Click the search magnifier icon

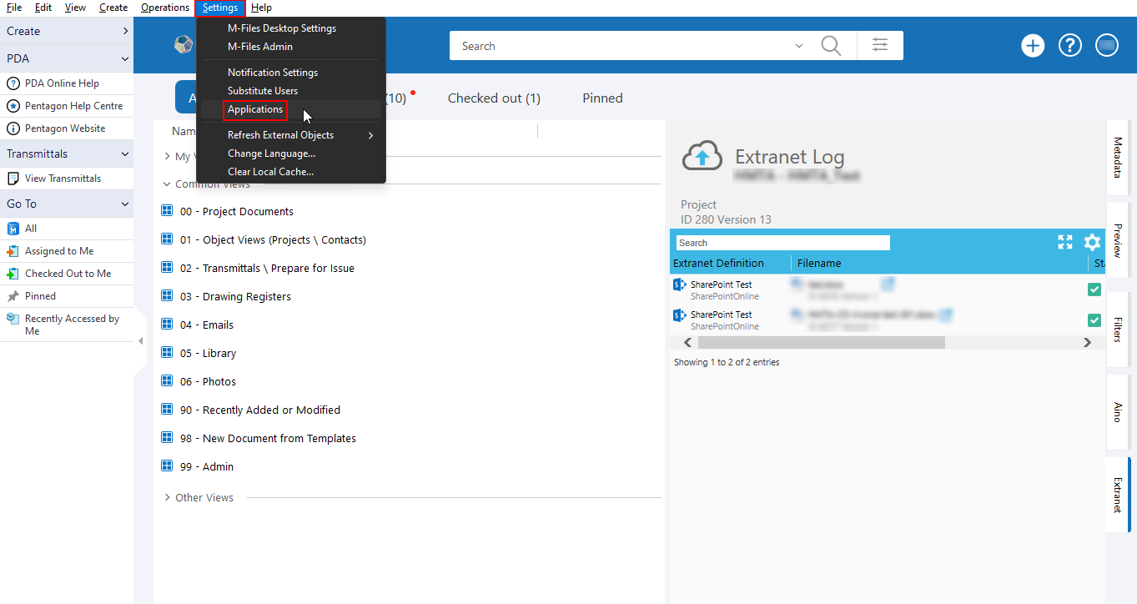(x=831, y=46)
